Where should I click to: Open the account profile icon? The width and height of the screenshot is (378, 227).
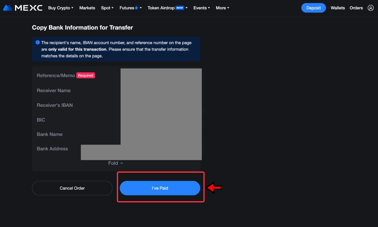[371, 8]
